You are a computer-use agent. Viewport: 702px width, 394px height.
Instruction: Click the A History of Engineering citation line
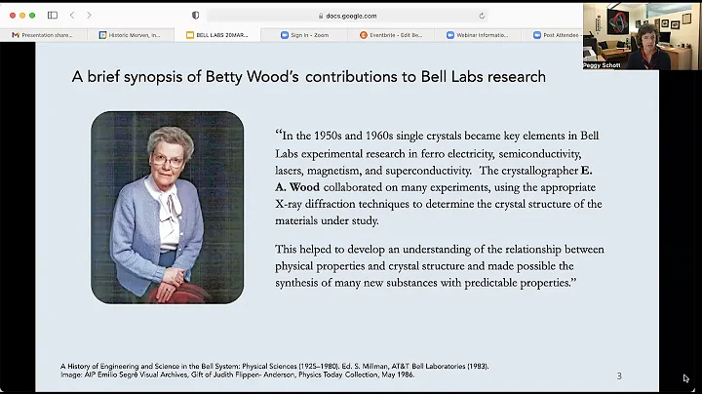tap(274, 367)
